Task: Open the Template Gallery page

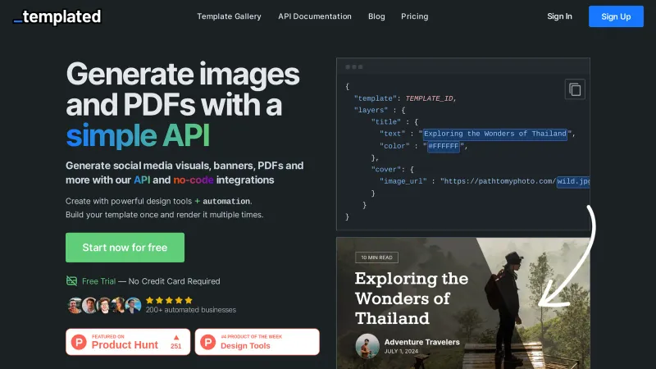Action: tap(229, 16)
